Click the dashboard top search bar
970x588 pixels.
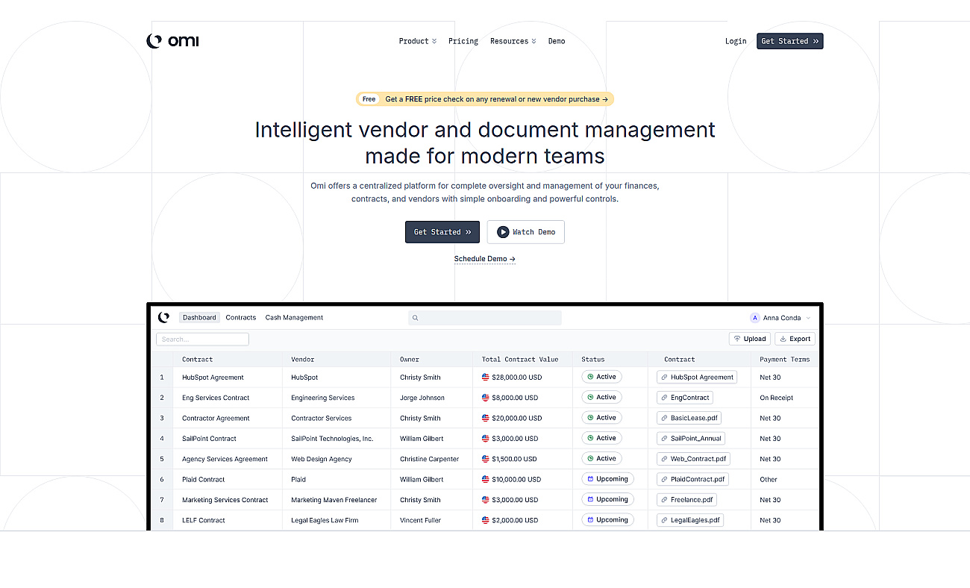(485, 318)
